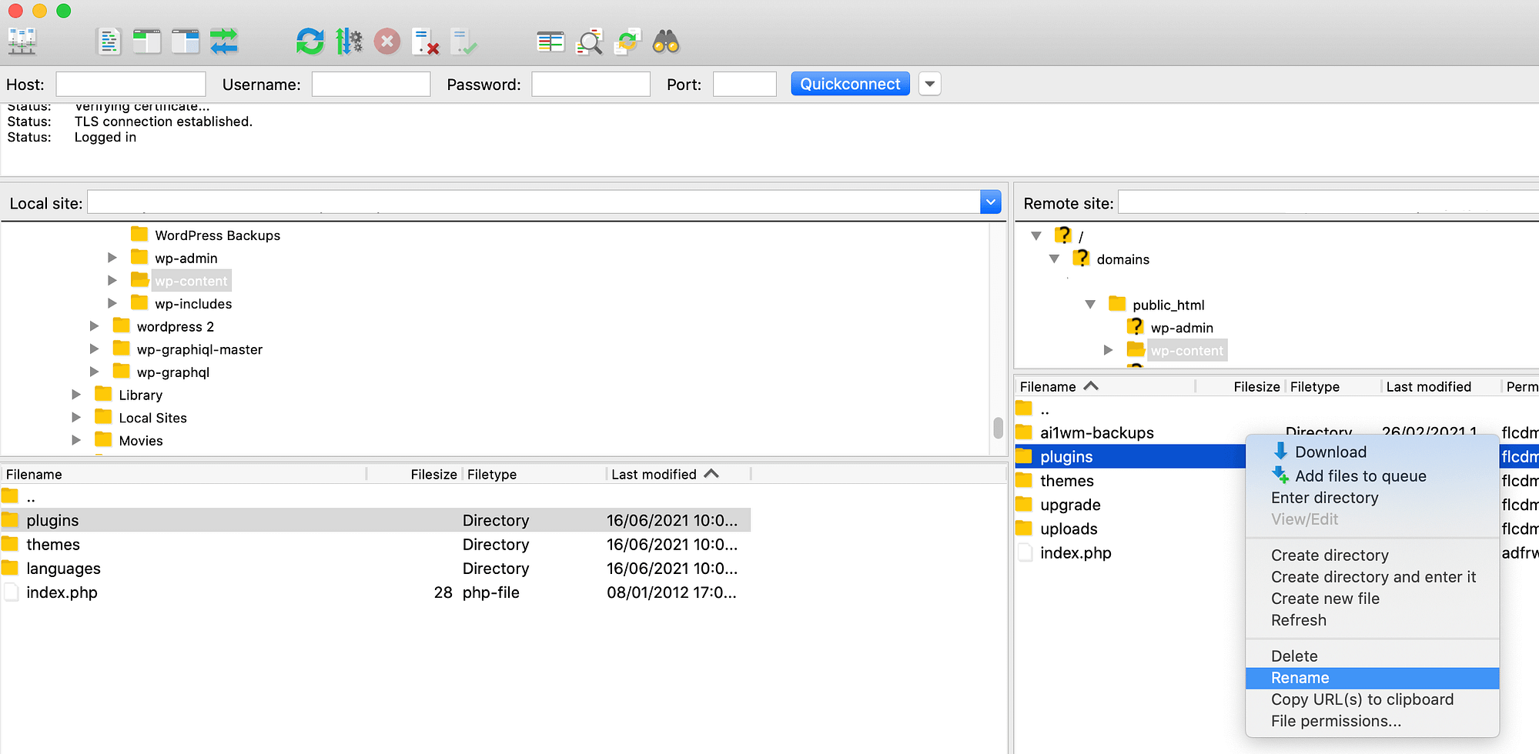
Task: Toggle display of the transfer queue
Action: (224, 42)
